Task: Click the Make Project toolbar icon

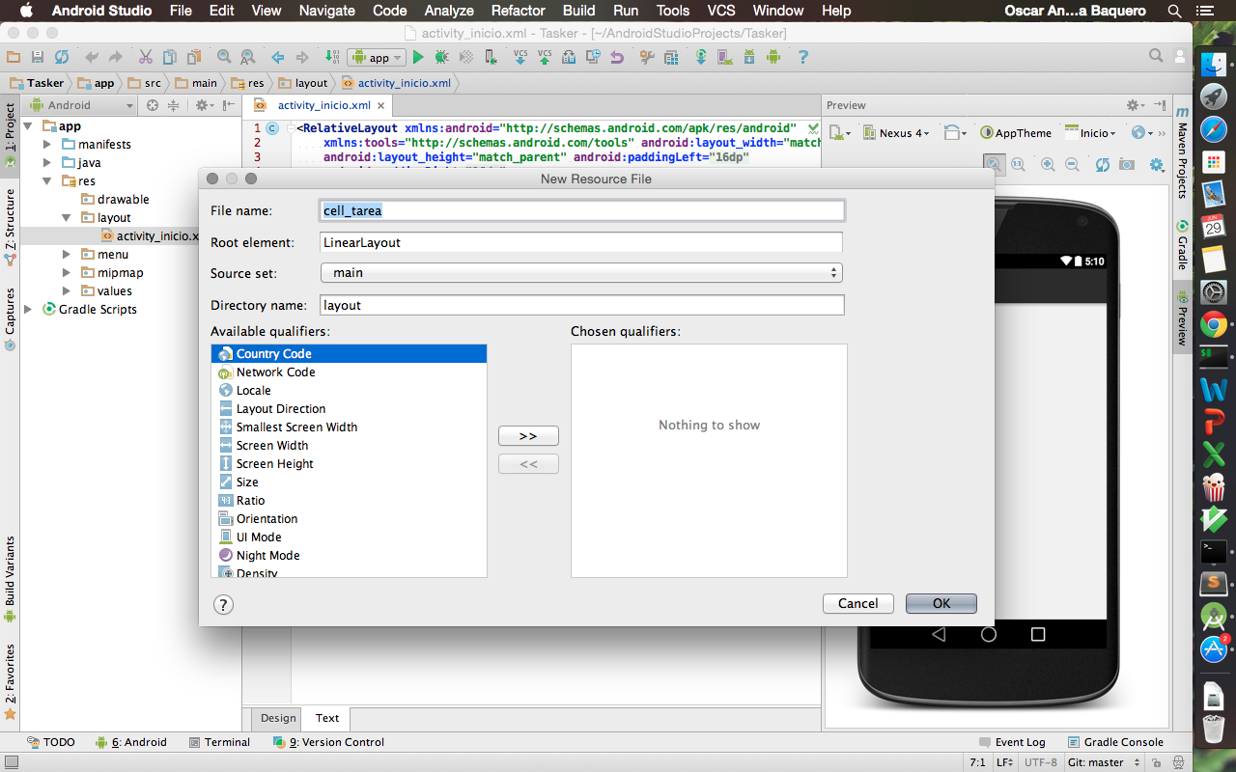Action: [332, 58]
